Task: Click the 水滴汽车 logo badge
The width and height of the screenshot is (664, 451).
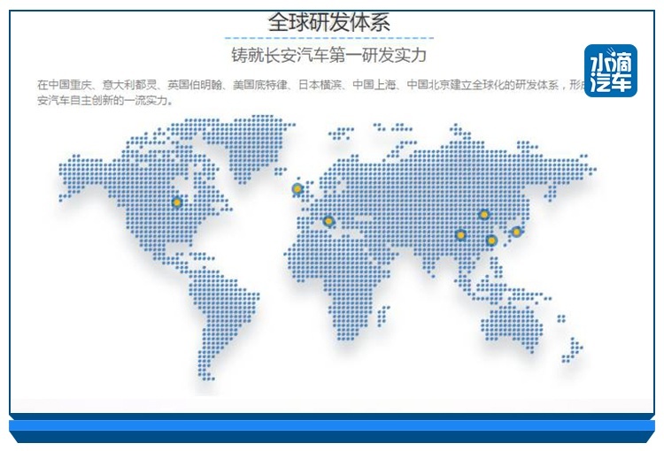Action: click(611, 71)
